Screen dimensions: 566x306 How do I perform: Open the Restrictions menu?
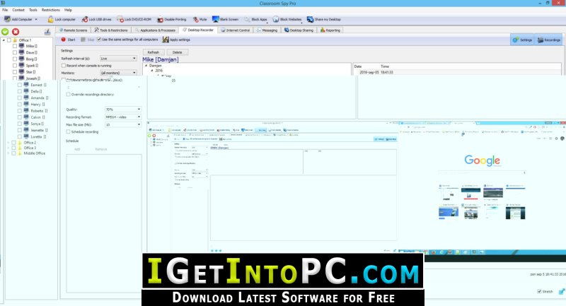[x=50, y=10]
